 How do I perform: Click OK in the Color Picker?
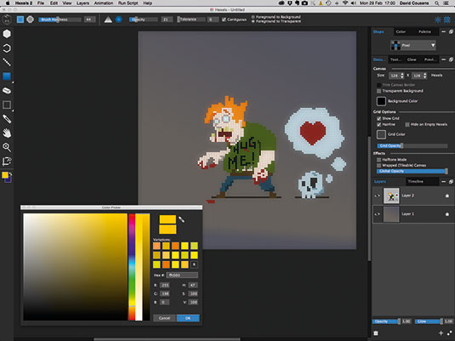click(x=188, y=318)
